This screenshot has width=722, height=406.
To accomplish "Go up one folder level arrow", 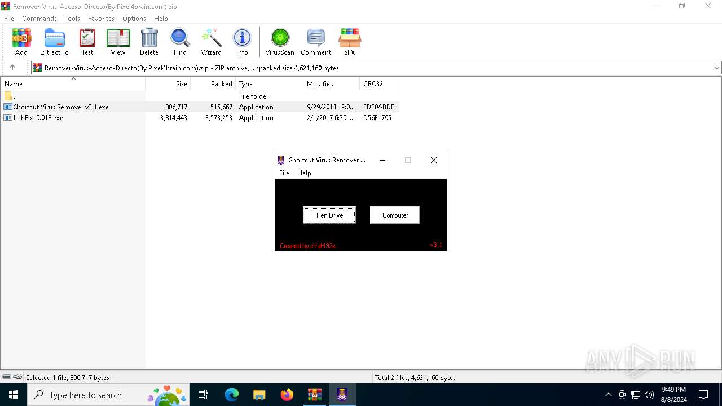I will click(12, 68).
